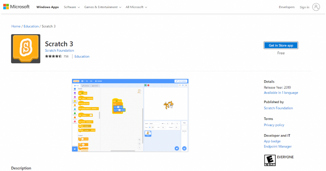Click the Sign in text link
The width and height of the screenshot is (326, 171).
pos(304,7)
